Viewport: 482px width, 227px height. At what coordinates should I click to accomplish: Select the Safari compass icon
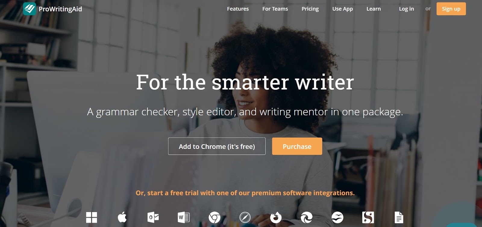click(245, 217)
